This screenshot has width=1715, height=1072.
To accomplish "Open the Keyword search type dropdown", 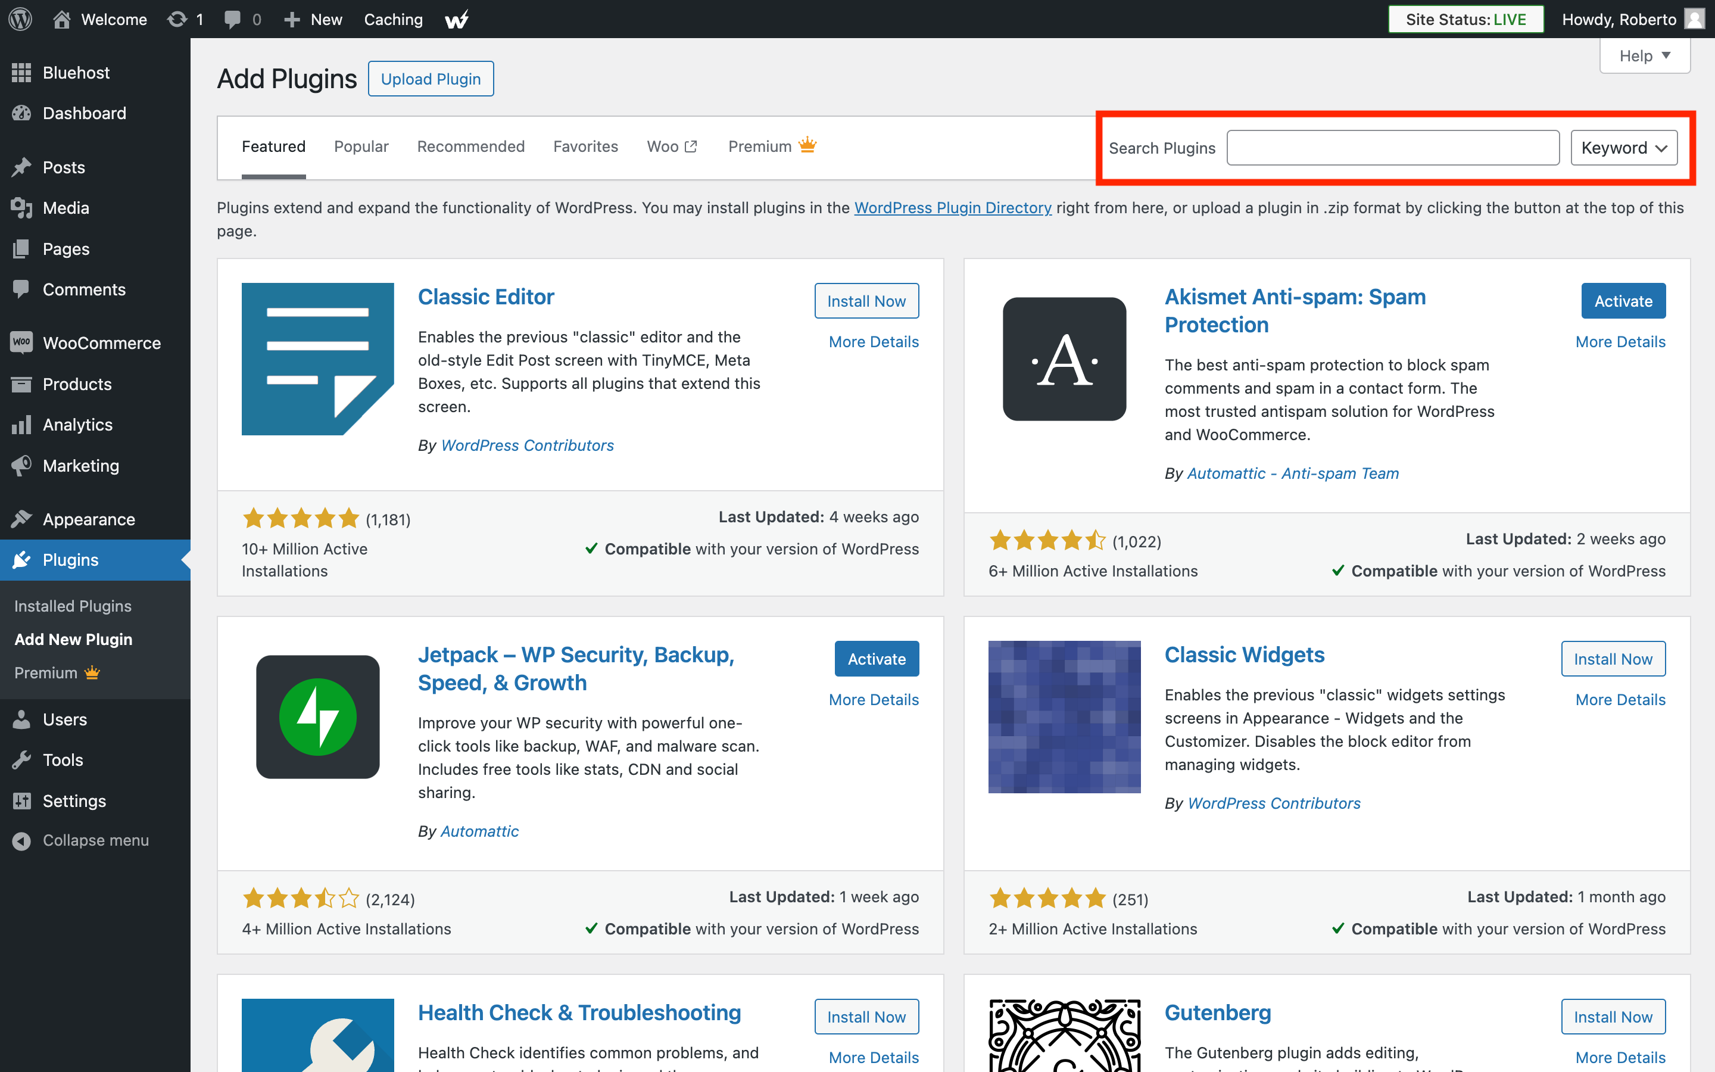I will [1623, 148].
